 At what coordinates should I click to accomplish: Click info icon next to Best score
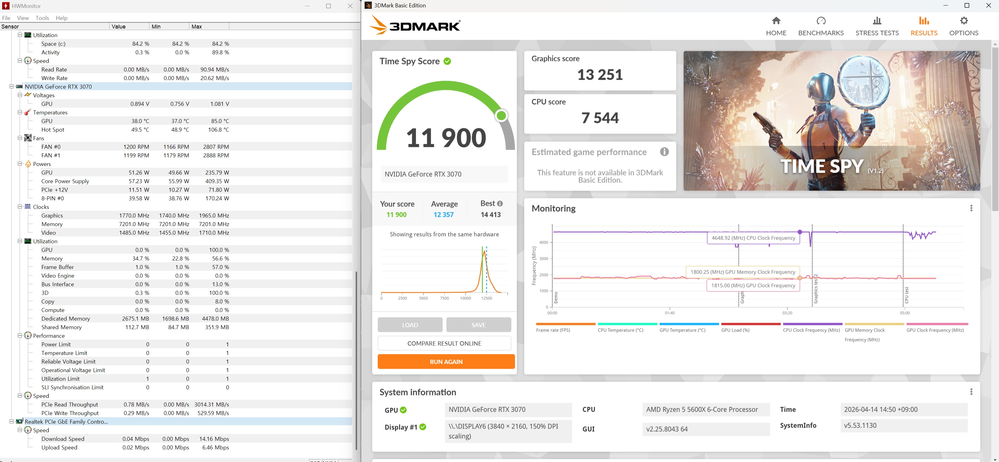pyautogui.click(x=500, y=204)
